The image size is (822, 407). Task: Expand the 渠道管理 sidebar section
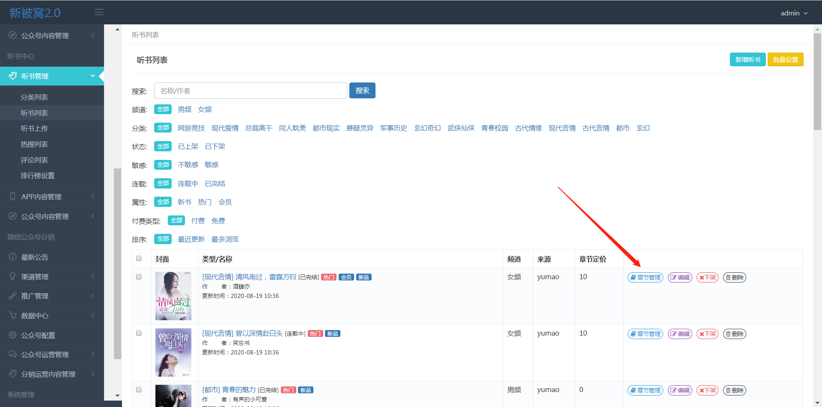(93, 276)
